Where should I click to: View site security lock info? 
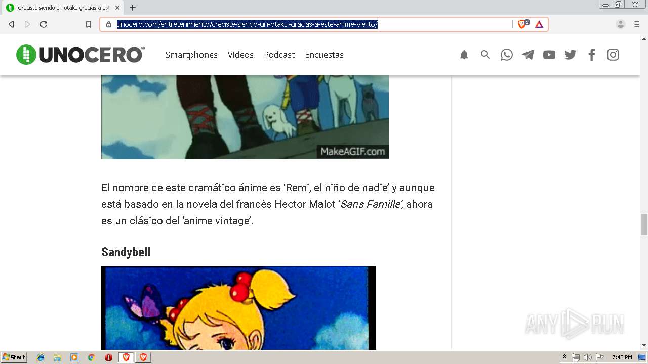[108, 24]
